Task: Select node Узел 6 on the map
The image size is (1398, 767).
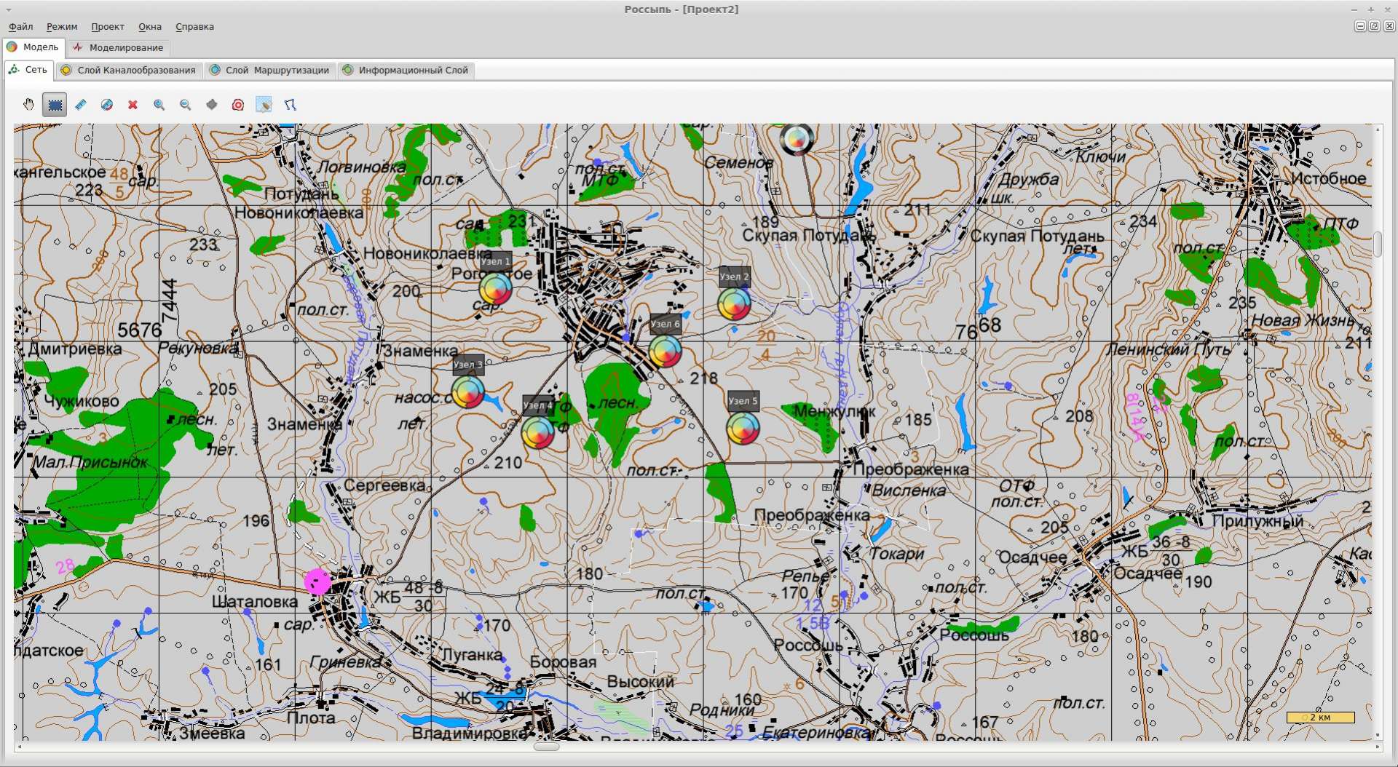Action: [665, 351]
